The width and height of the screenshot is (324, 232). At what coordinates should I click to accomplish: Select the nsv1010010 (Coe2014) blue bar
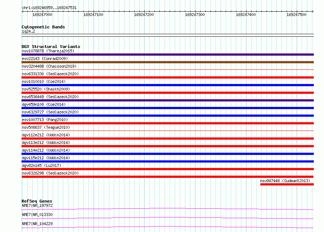pyautogui.click(x=167, y=85)
